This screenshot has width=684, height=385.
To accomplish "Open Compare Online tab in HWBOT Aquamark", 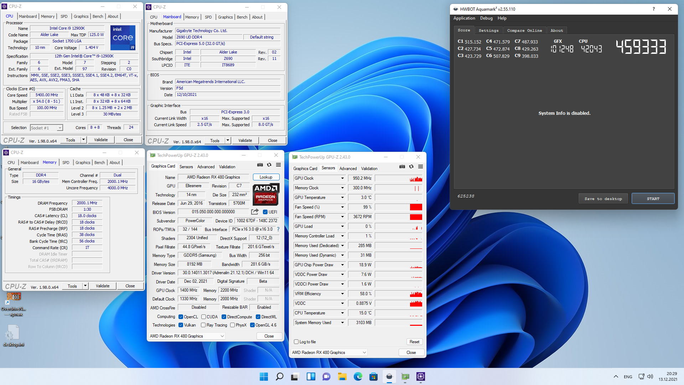I will [x=524, y=30].
